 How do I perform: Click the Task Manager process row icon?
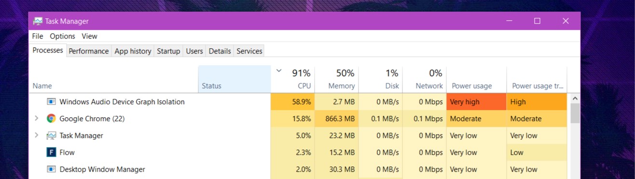coord(51,135)
